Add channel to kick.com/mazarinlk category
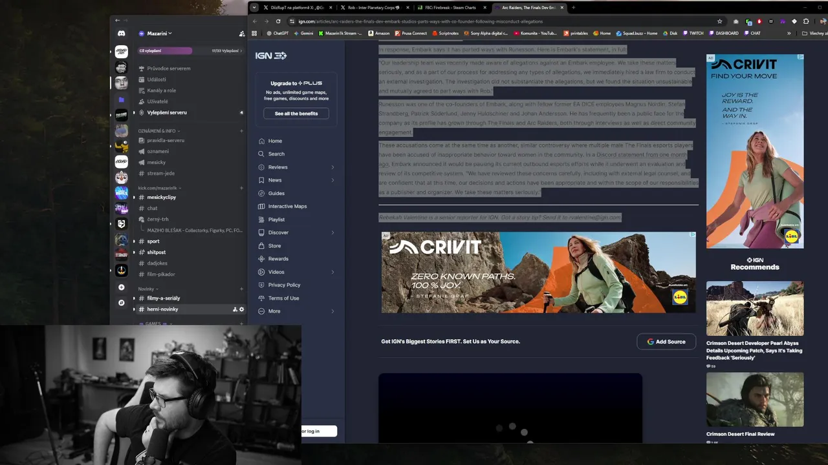The image size is (828, 465). 241,188
